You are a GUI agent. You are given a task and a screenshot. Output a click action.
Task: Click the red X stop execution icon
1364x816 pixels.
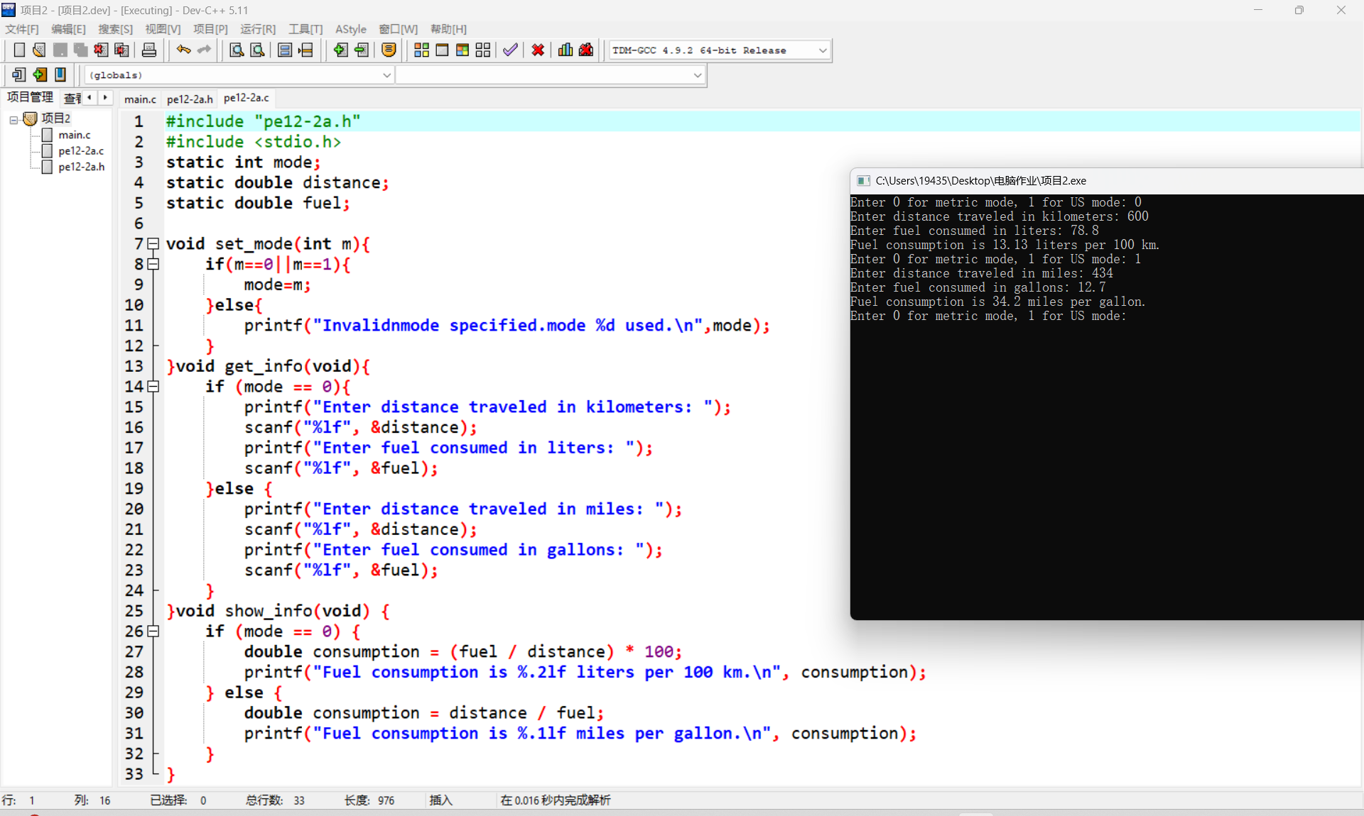pos(538,50)
